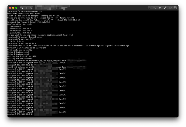This screenshot has height=127, width=186.
Task: Restart VM using the triangle button
Action: (x=31, y=8)
